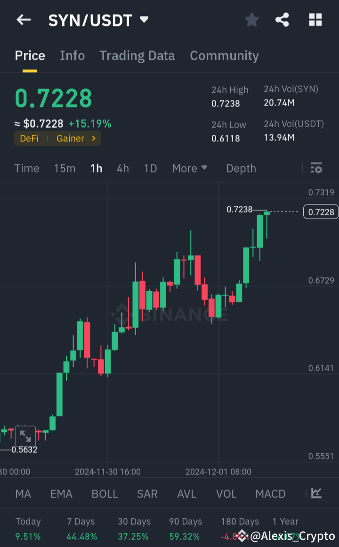Select the MACD indicator
The image size is (339, 547).
coord(270,494)
